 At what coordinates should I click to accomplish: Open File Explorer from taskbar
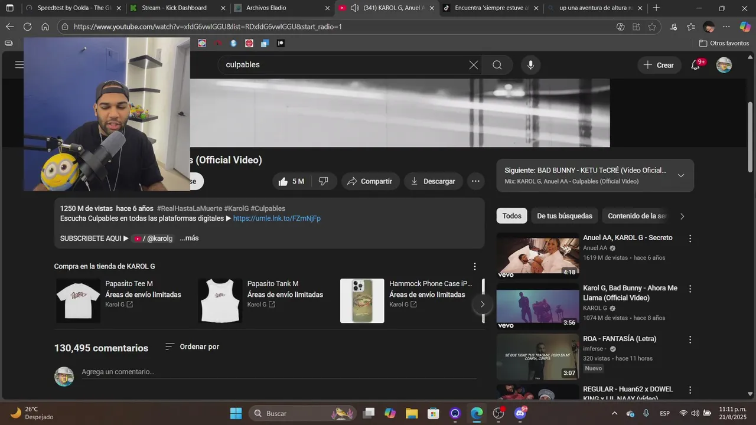pyautogui.click(x=412, y=413)
